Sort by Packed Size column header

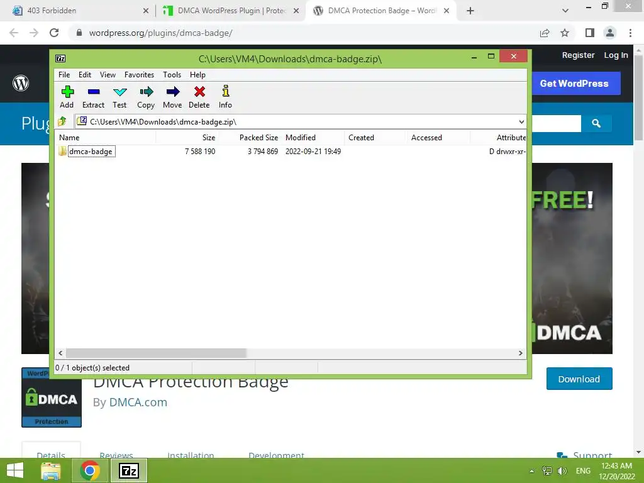coord(250,138)
